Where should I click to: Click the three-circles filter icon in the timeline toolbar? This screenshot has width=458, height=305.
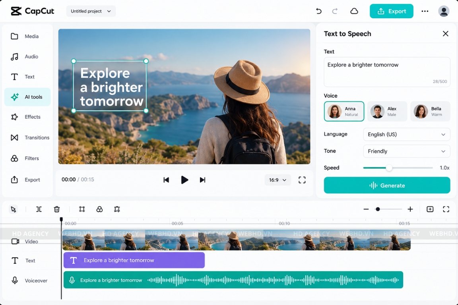click(x=99, y=209)
